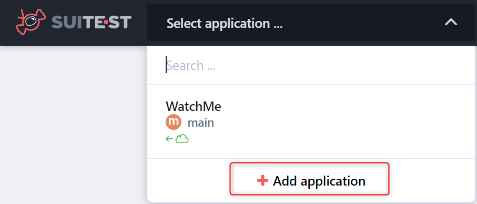The height and width of the screenshot is (204, 477).
Task: Click the green cloud icon
Action: (182, 139)
